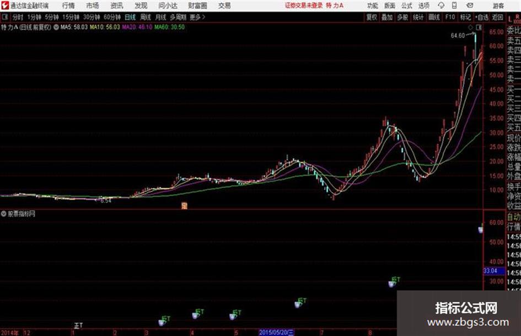Switch to the 1分钟 period tab
Viewport: 521px width, 336px height.
[x=34, y=17]
